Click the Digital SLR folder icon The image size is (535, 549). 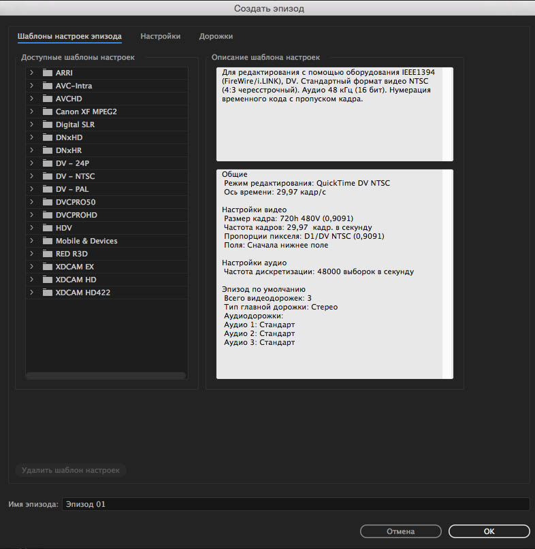(x=47, y=124)
